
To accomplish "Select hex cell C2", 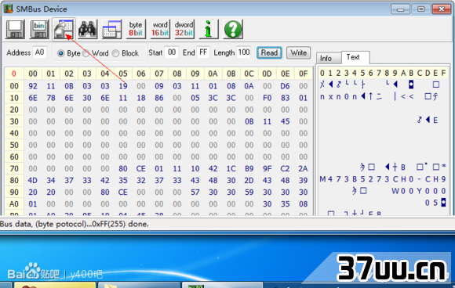I will point(285,168).
